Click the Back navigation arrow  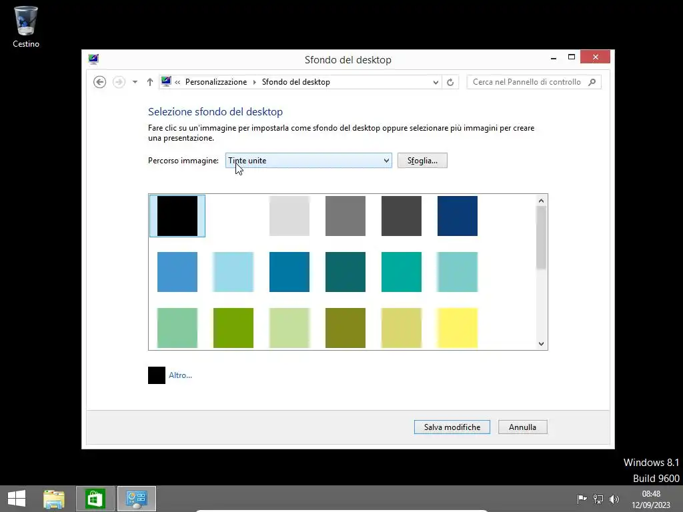[x=99, y=82]
